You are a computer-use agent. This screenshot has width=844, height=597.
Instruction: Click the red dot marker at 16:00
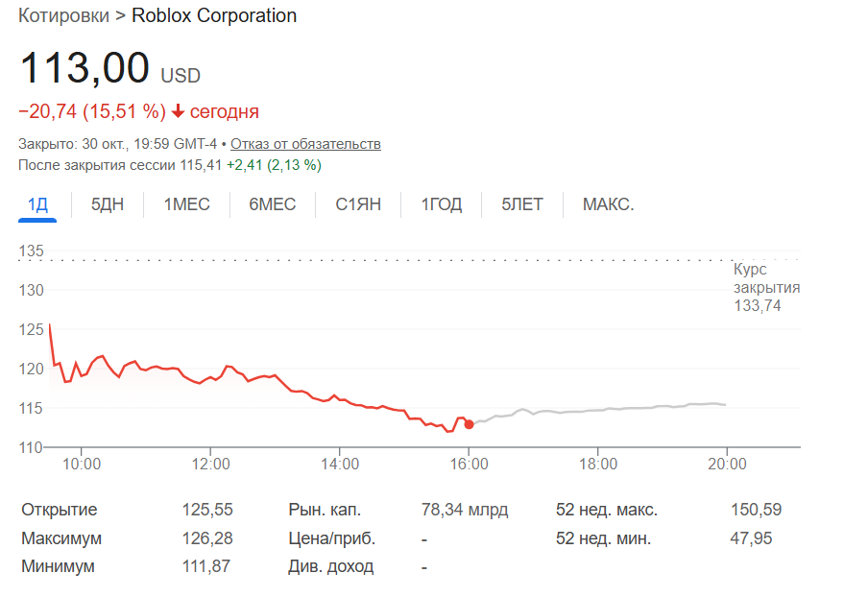(x=469, y=423)
